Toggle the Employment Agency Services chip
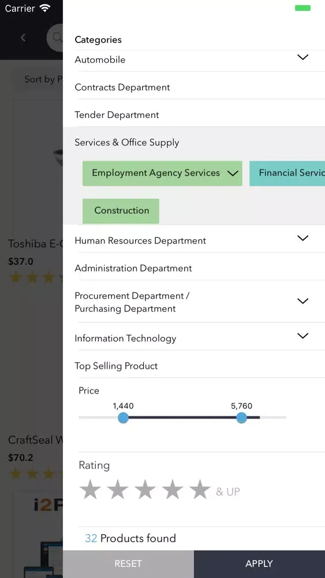This screenshot has width=325, height=578. pos(162,173)
